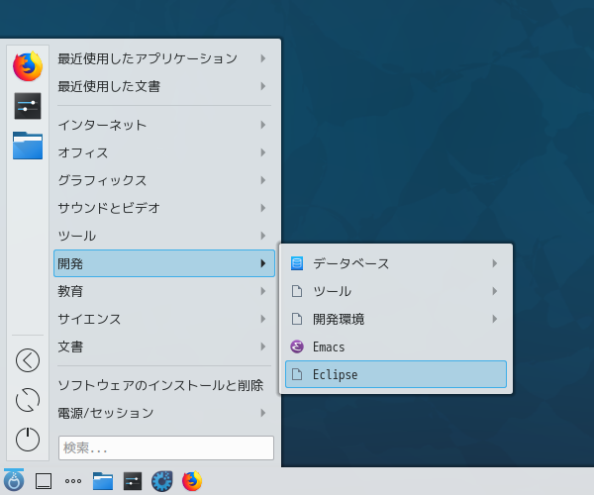The image size is (594, 495).
Task: Open 最近使用したアプリケーション entry
Action: (x=164, y=58)
